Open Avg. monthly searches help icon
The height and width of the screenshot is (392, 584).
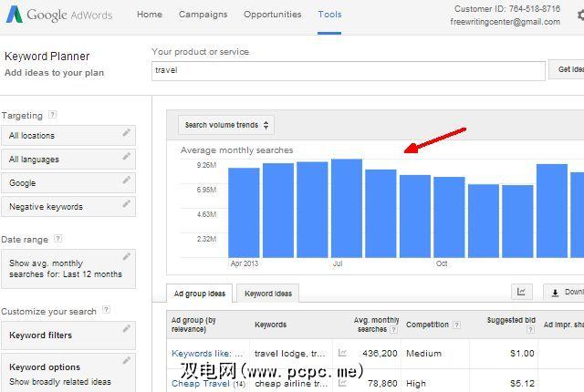tap(393, 329)
